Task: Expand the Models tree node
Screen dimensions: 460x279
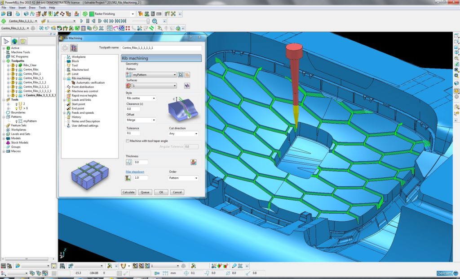Action: [4, 138]
